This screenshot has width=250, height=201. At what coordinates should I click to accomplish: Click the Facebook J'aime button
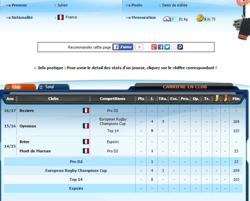pyautogui.click(x=123, y=47)
